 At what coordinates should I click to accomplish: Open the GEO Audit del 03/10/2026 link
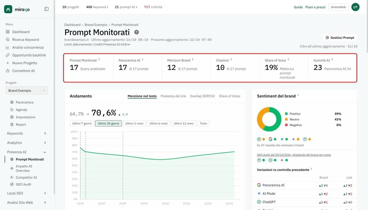pos(294,155)
